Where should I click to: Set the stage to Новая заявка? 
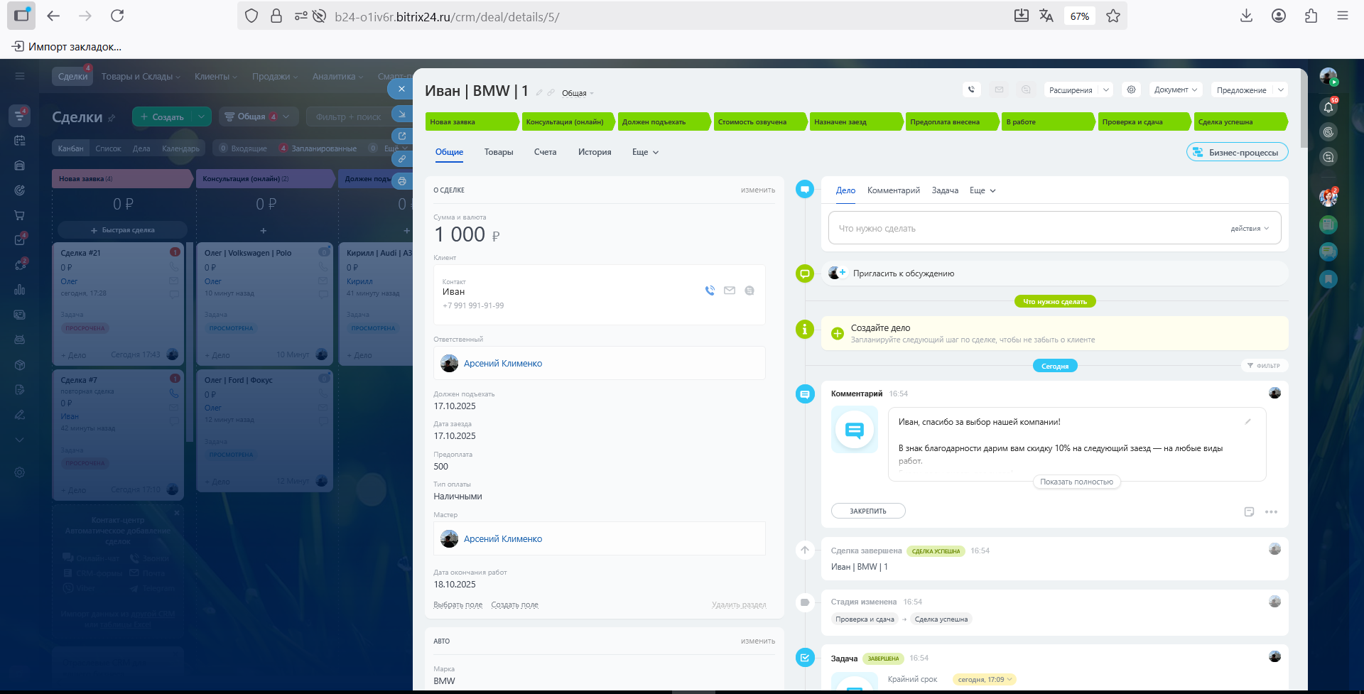point(472,122)
